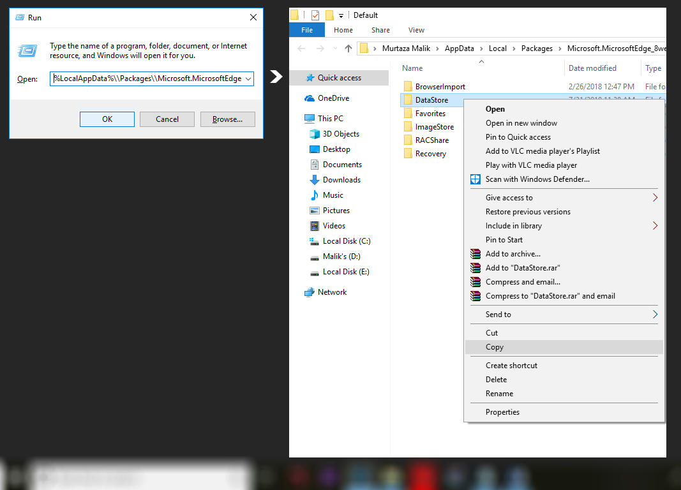The height and width of the screenshot is (490, 681).
Task: Choose Copy from the context menu
Action: pos(564,347)
